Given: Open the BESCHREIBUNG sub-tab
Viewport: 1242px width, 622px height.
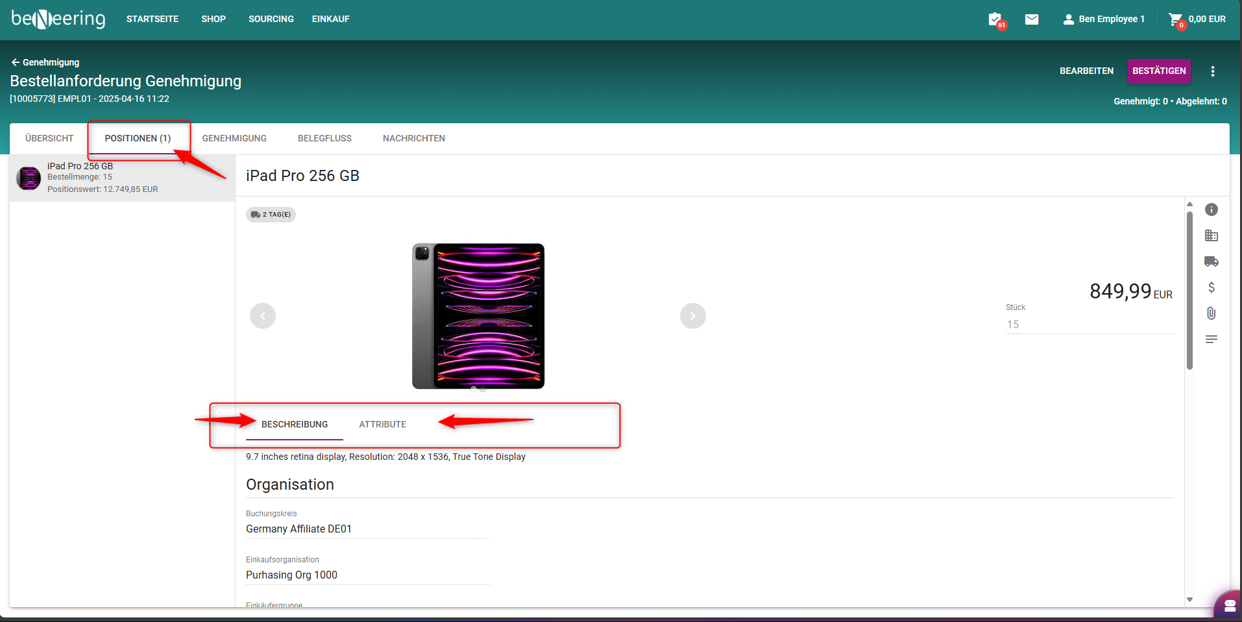Looking at the screenshot, I should (x=295, y=424).
